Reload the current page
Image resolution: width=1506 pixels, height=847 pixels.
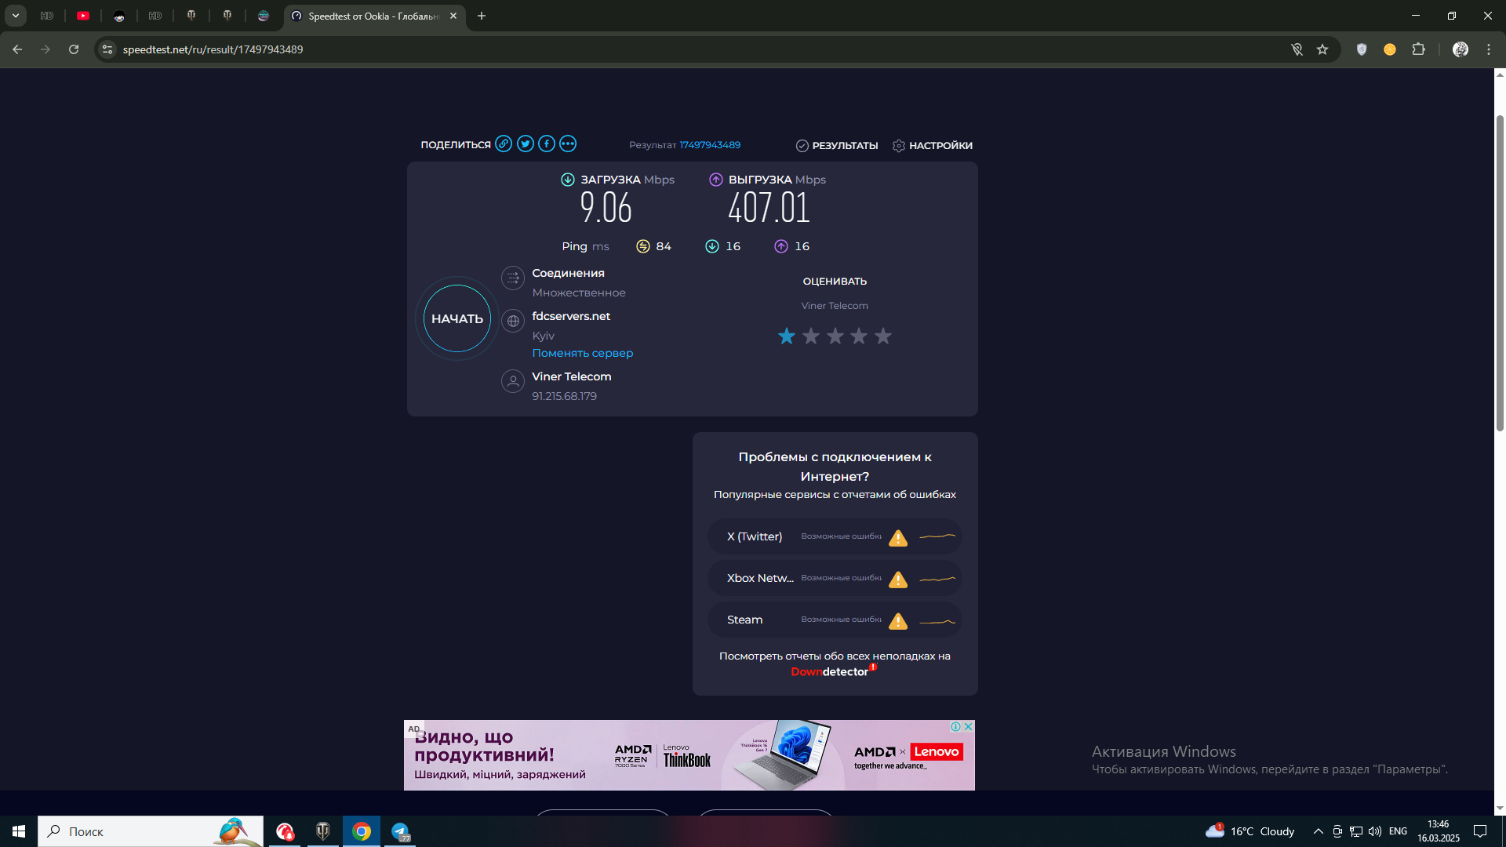(74, 49)
